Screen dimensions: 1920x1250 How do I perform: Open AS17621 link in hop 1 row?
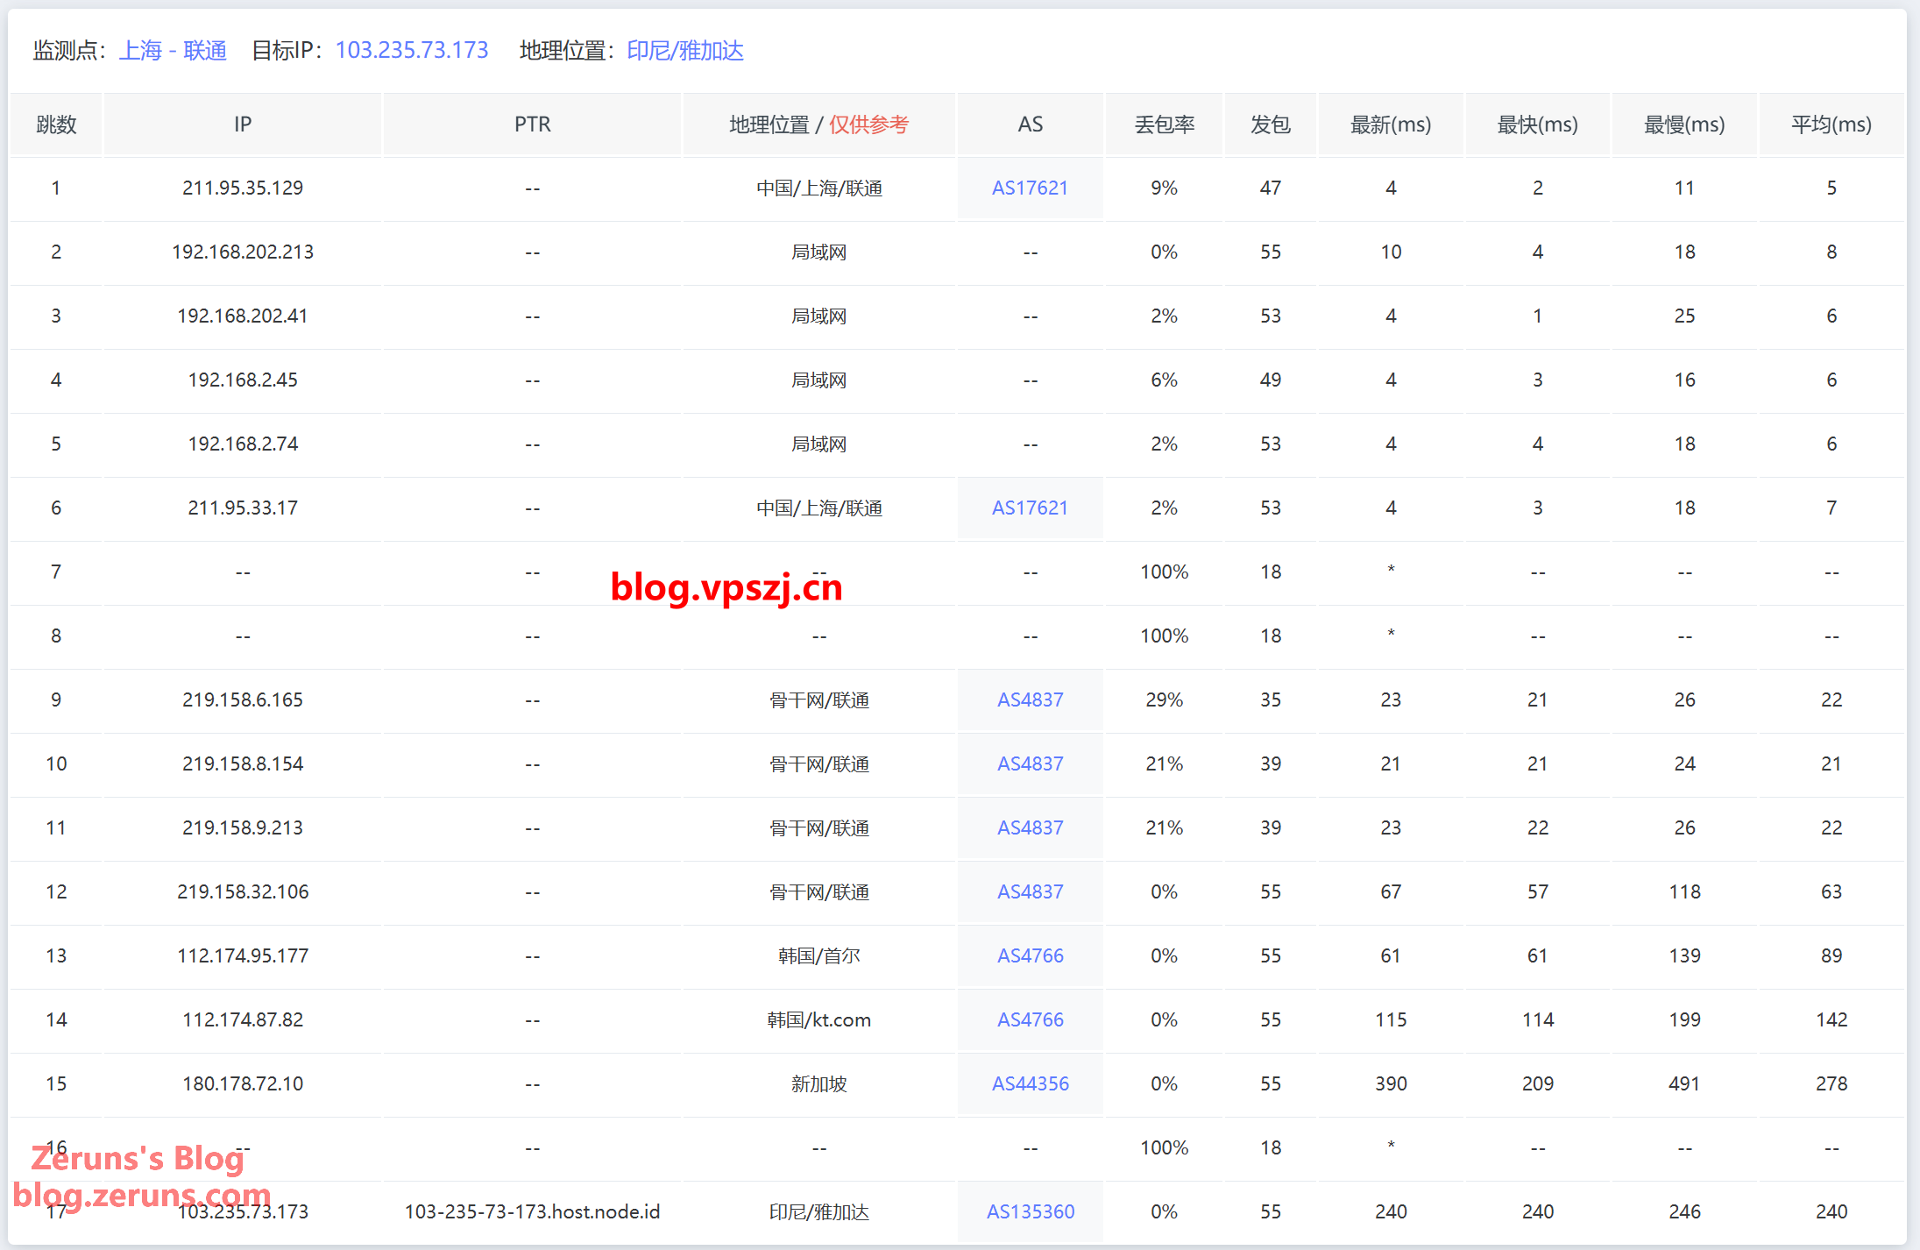pos(1030,188)
